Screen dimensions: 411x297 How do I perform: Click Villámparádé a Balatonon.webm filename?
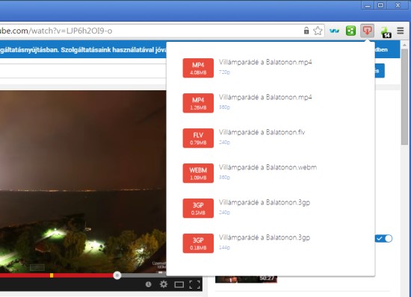click(x=268, y=167)
